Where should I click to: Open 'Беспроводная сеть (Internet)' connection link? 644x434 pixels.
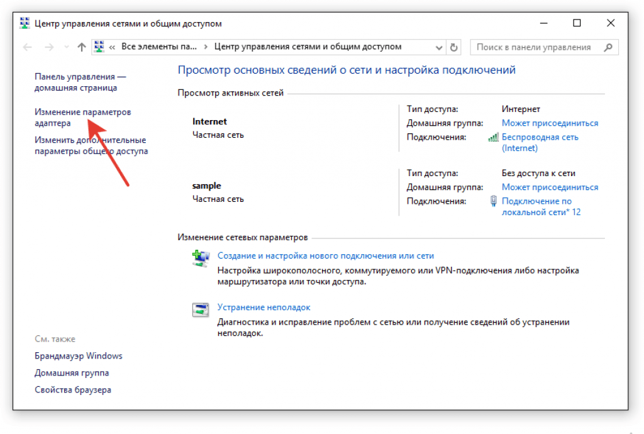pos(540,143)
